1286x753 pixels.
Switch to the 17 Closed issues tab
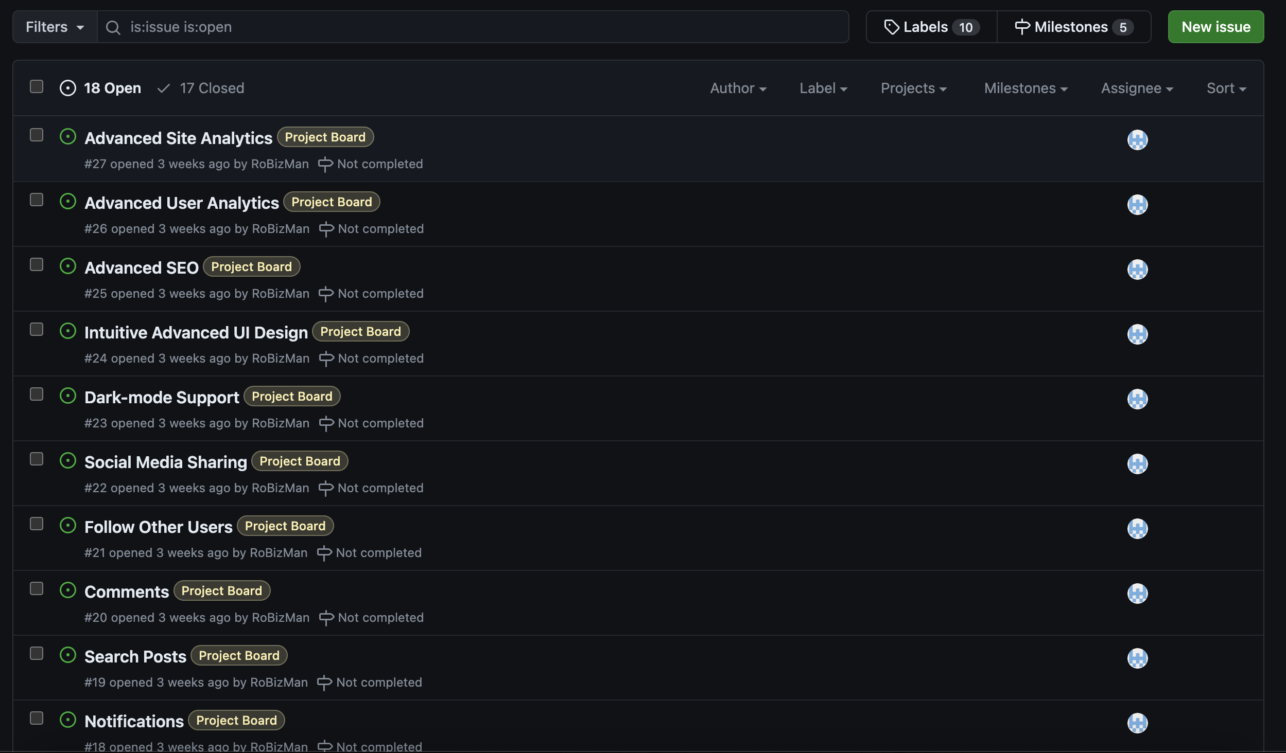coord(202,88)
